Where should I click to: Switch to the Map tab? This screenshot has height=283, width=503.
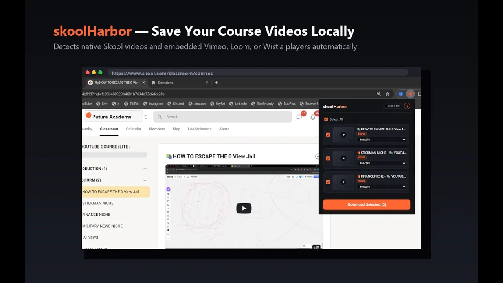click(x=176, y=129)
